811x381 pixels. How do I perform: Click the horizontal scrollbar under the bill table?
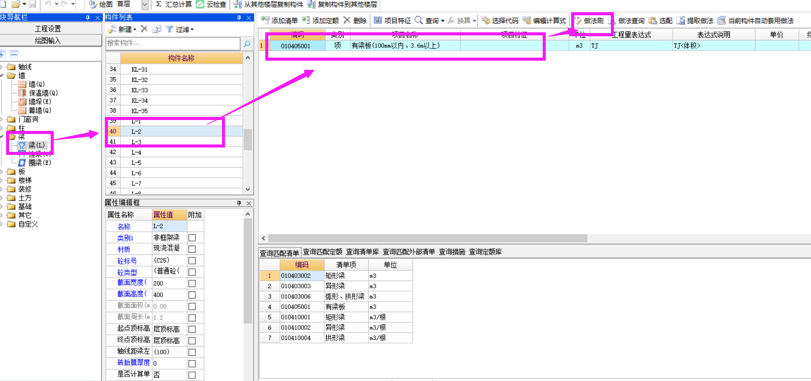tap(427, 238)
